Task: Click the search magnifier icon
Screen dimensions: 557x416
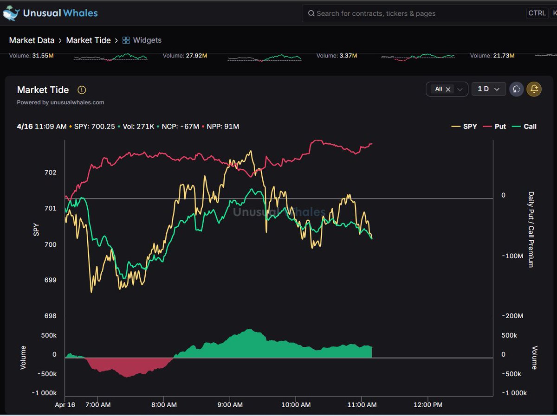Action: (311, 13)
